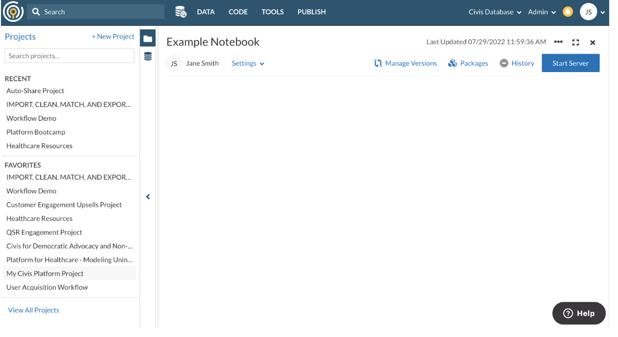The height and width of the screenshot is (337, 618).
Task: Open the Admin dropdown menu
Action: tap(542, 12)
